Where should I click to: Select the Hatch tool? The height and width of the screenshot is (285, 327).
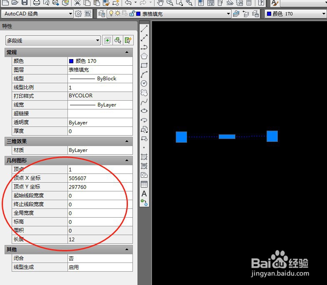[144, 157]
